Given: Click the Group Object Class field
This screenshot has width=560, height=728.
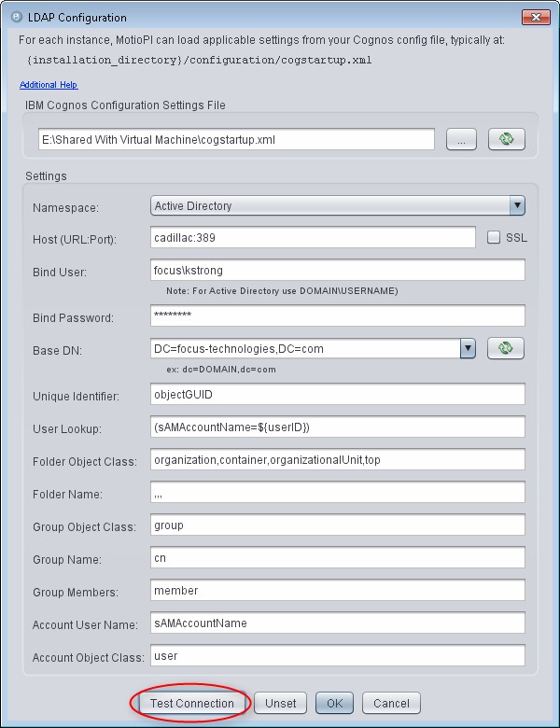Looking at the screenshot, I should [338, 525].
